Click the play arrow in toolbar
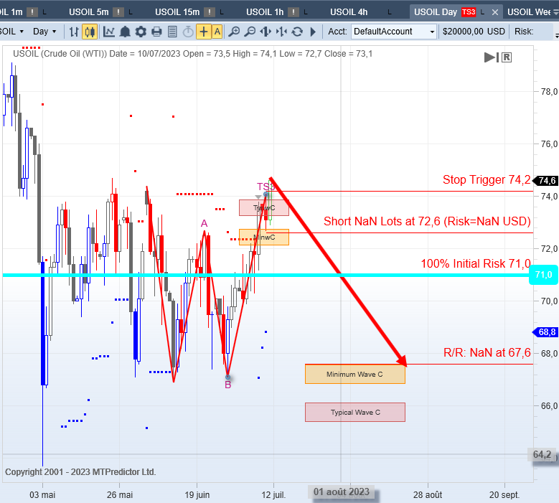Screen dimensions: 559x503 point(313,32)
